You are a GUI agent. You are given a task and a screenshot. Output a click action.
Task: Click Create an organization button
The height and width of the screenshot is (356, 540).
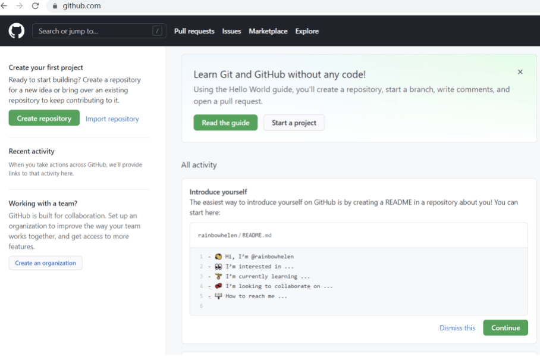click(45, 263)
